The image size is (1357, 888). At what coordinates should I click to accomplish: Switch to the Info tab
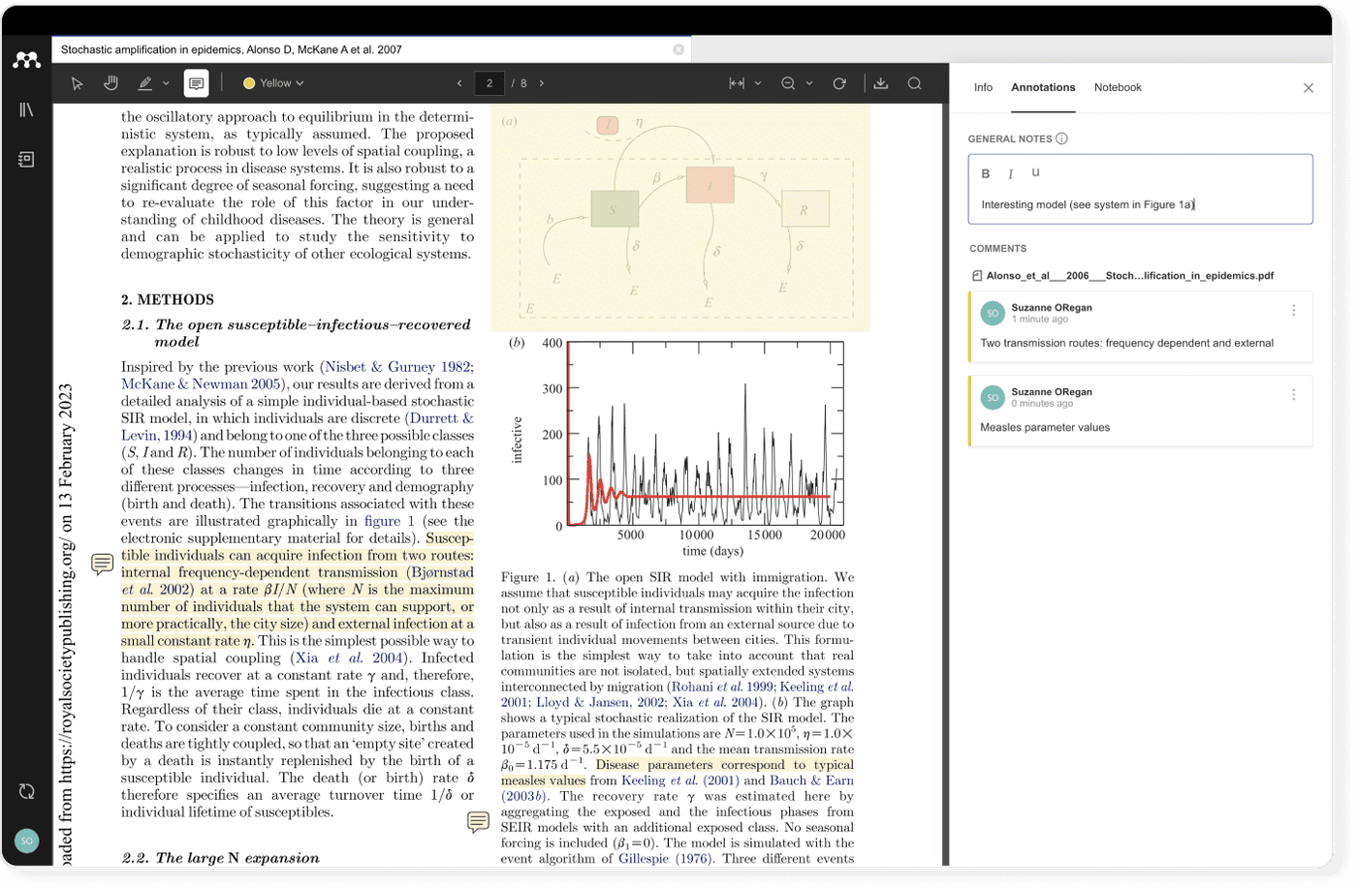pyautogui.click(x=983, y=87)
